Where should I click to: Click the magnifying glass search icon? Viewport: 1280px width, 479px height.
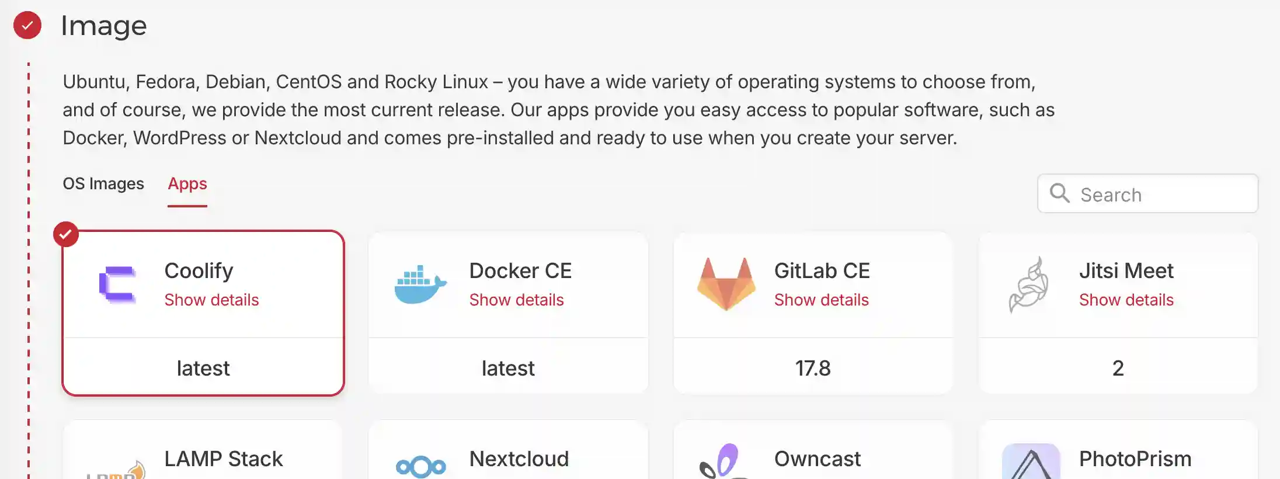1059,193
